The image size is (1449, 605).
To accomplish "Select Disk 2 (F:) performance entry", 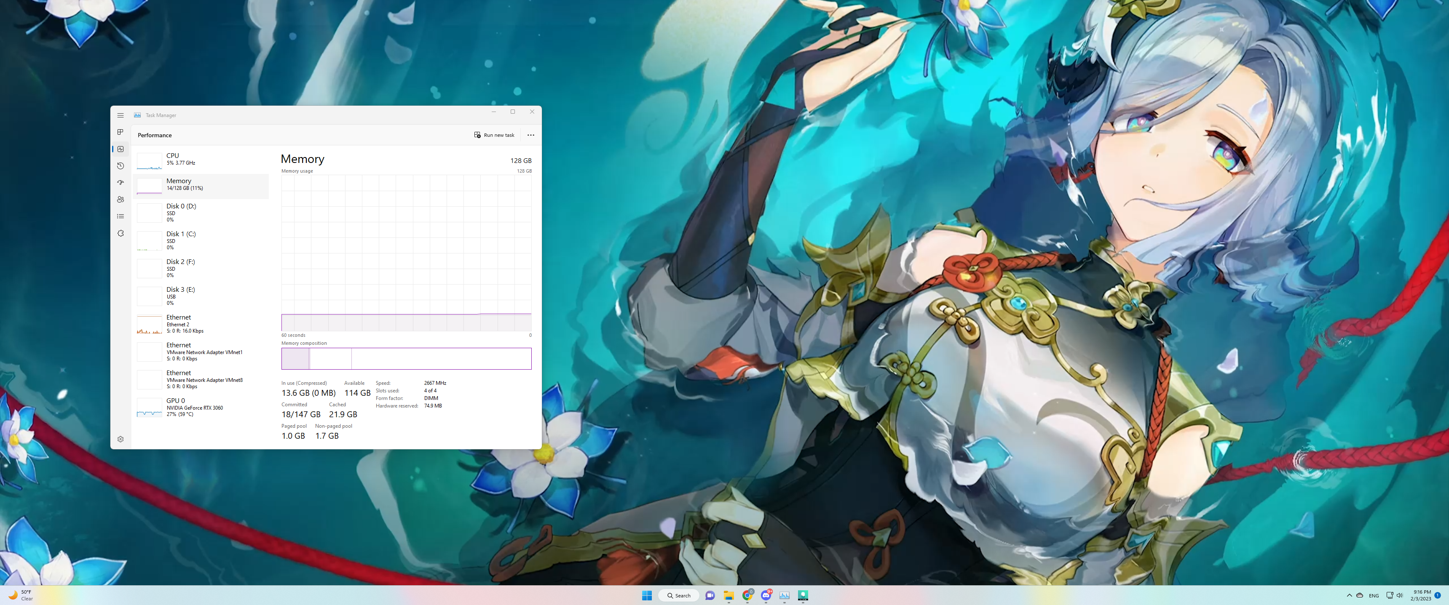I will [x=201, y=268].
